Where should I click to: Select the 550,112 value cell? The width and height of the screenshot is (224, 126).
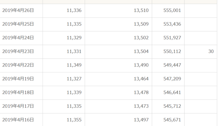[168, 51]
